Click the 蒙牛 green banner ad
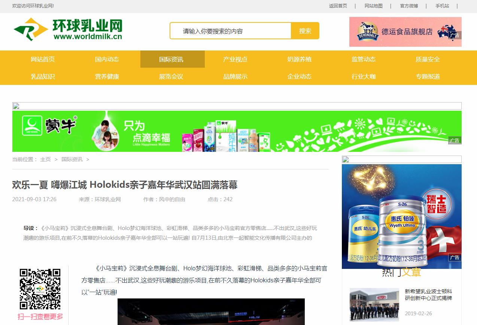This screenshot has height=325, width=477. click(237, 131)
